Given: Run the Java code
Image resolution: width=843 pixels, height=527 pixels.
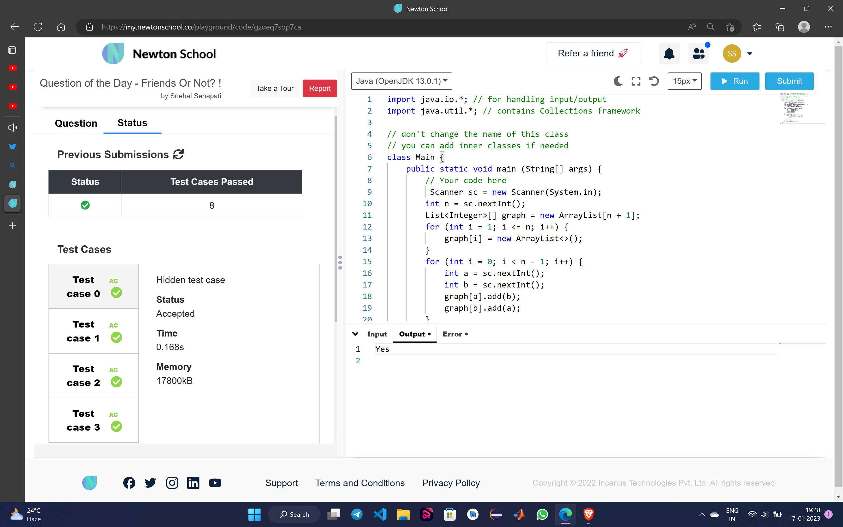Looking at the screenshot, I should tap(734, 81).
